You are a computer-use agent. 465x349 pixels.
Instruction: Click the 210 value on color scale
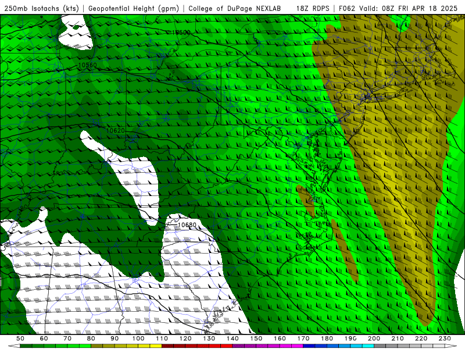[x=398, y=339]
